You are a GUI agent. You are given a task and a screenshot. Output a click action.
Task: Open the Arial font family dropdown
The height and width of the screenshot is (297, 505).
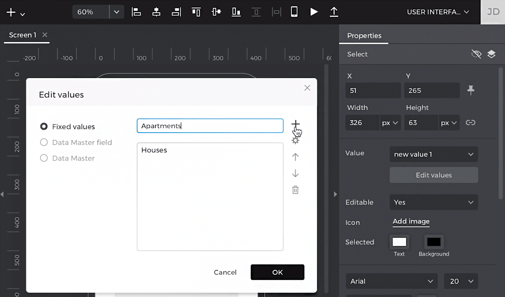tap(391, 281)
